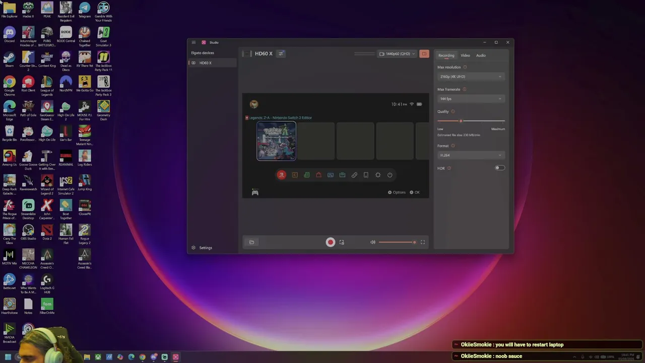The image size is (645, 363).
Task: Select the Discord desktop shortcut
Action: (x=10, y=36)
